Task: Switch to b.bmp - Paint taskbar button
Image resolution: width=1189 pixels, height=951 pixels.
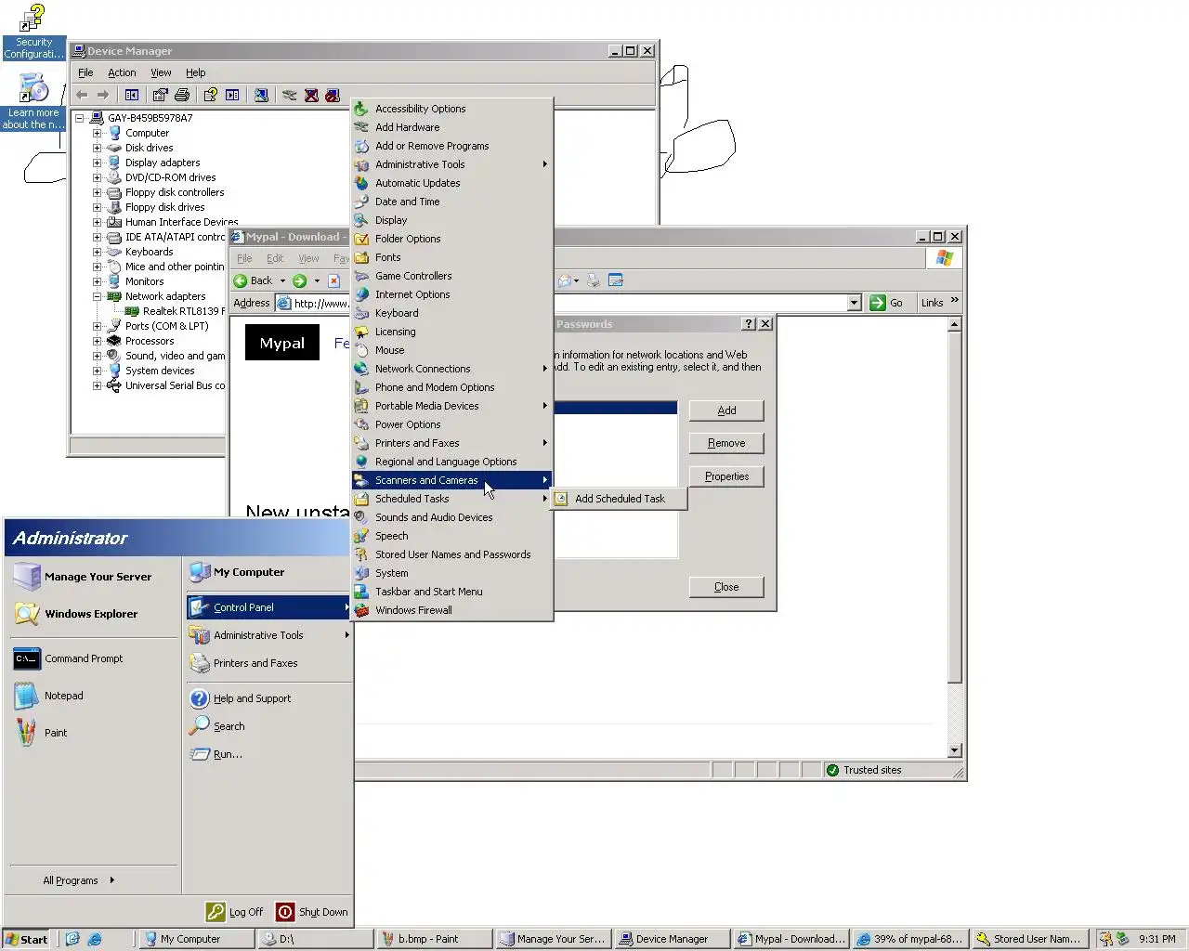Action: point(433,939)
